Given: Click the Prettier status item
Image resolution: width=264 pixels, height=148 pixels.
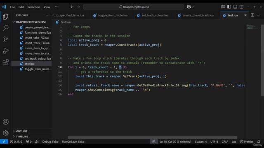Looking at the screenshot, I should (x=247, y=141).
